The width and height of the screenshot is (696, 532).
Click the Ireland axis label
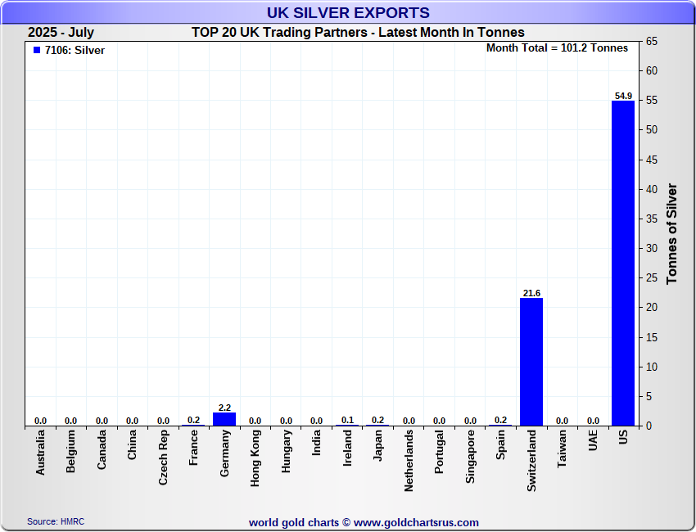347,448
